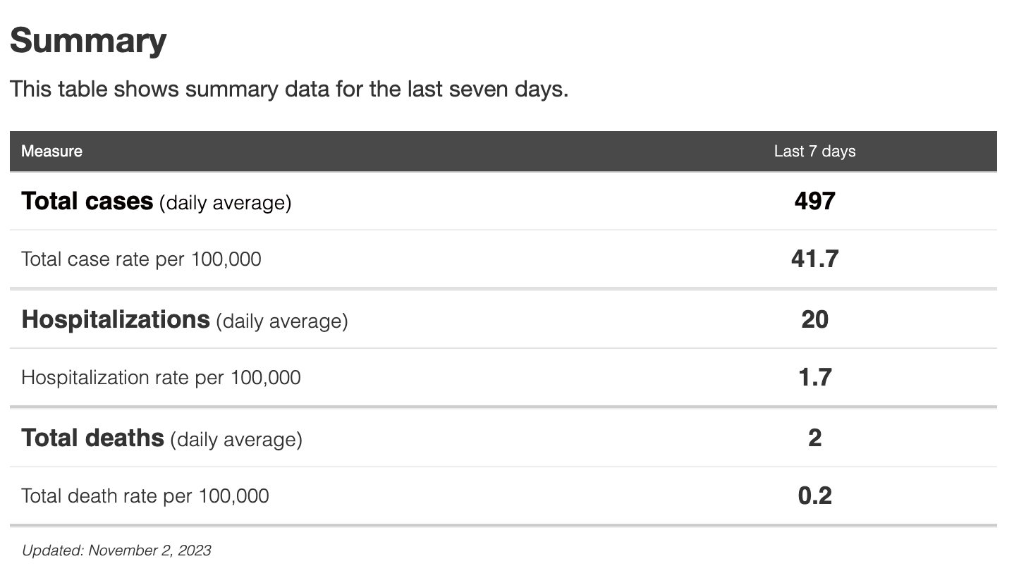
Task: Select the total deaths value of 2
Action: point(814,438)
